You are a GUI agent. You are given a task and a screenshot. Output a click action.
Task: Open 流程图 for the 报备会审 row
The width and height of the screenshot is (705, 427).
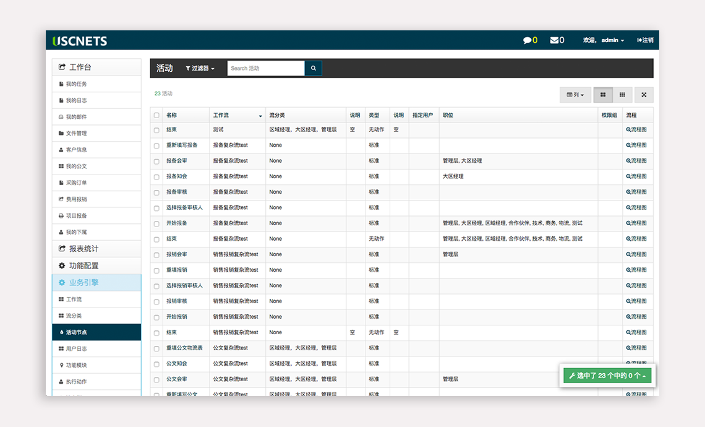[636, 161]
